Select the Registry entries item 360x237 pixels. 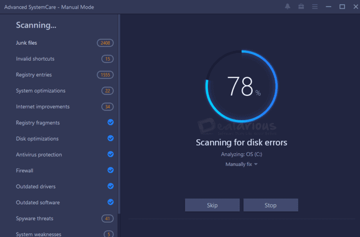click(34, 75)
